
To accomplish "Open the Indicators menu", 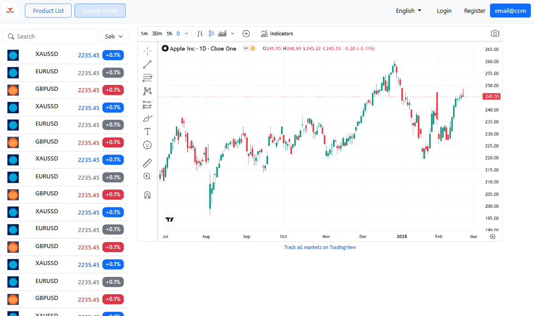I will [277, 33].
